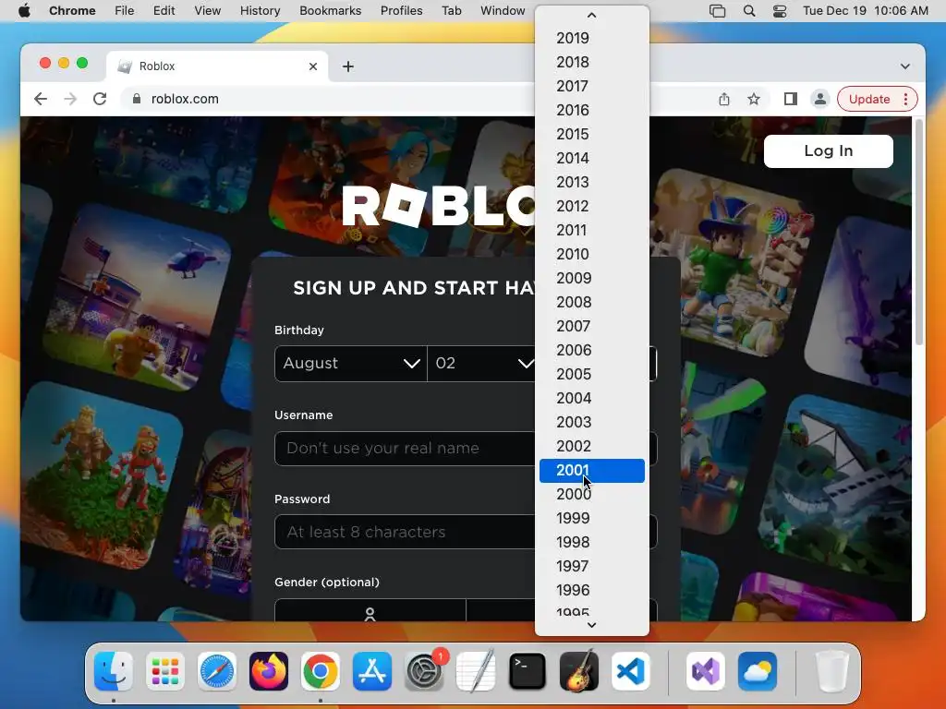Open Visual Studio from the dock
Viewport: 946px width, 709px height.
pyautogui.click(x=705, y=671)
